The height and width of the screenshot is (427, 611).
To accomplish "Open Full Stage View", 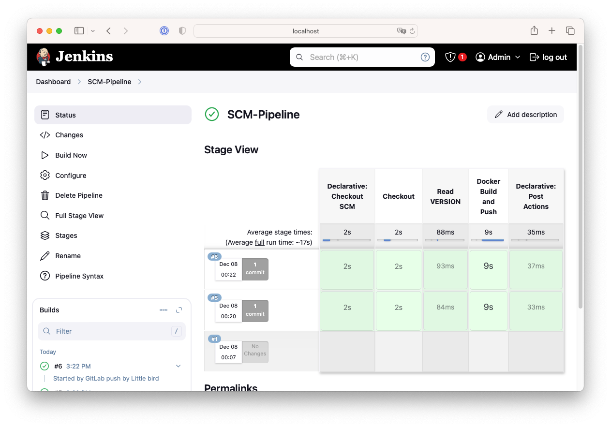I will [113, 216].
